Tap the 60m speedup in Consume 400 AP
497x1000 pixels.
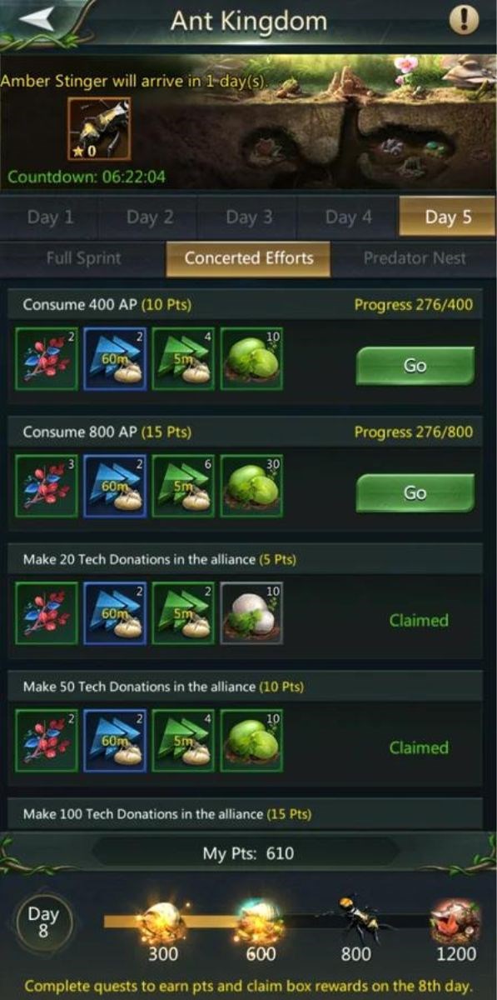(115, 359)
